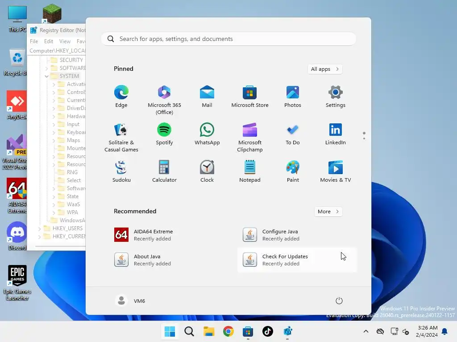The height and width of the screenshot is (342, 457).
Task: Open About Java recommended item
Action: click(168, 260)
